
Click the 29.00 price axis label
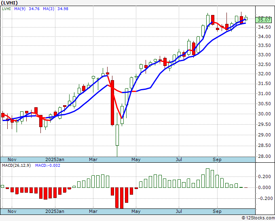point(264,135)
